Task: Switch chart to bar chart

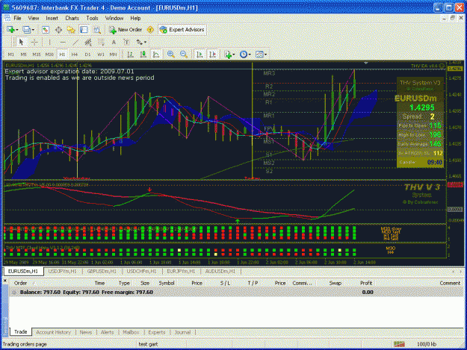Action: pos(131,54)
